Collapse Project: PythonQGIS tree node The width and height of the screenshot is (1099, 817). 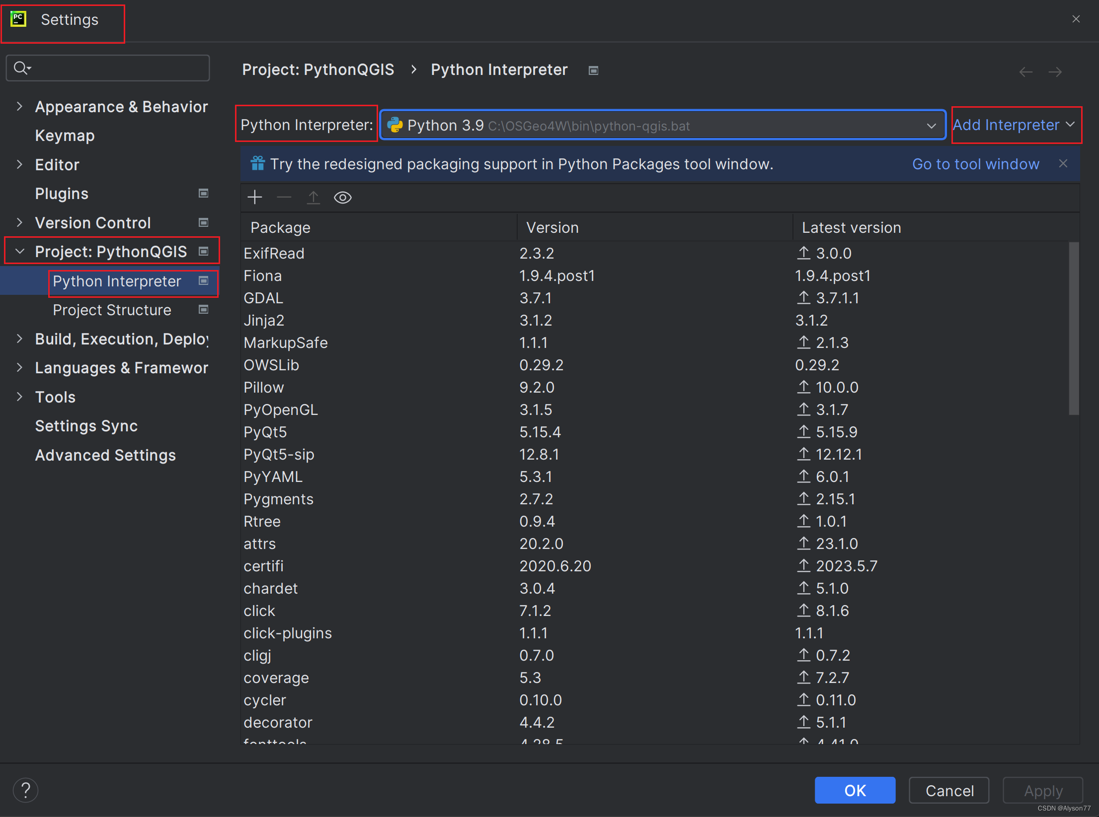tap(19, 252)
